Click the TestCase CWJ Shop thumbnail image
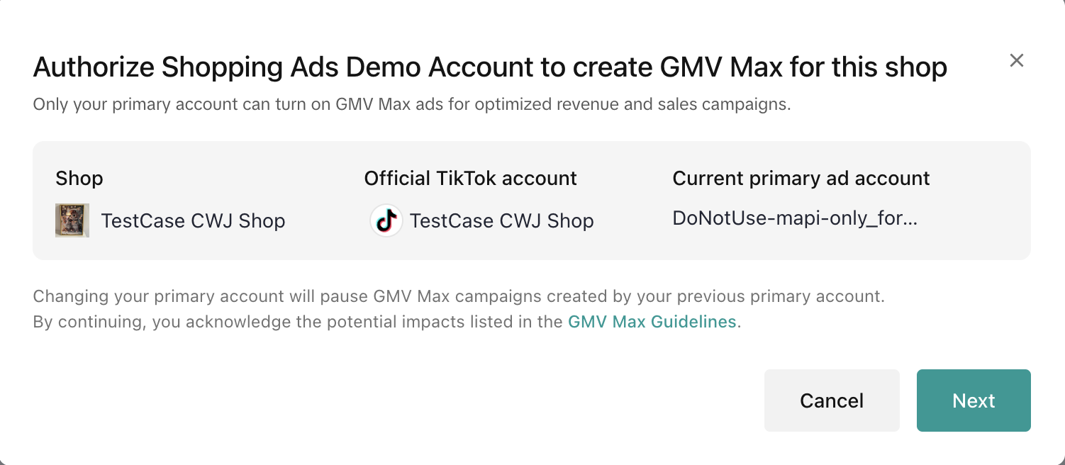 coord(72,220)
